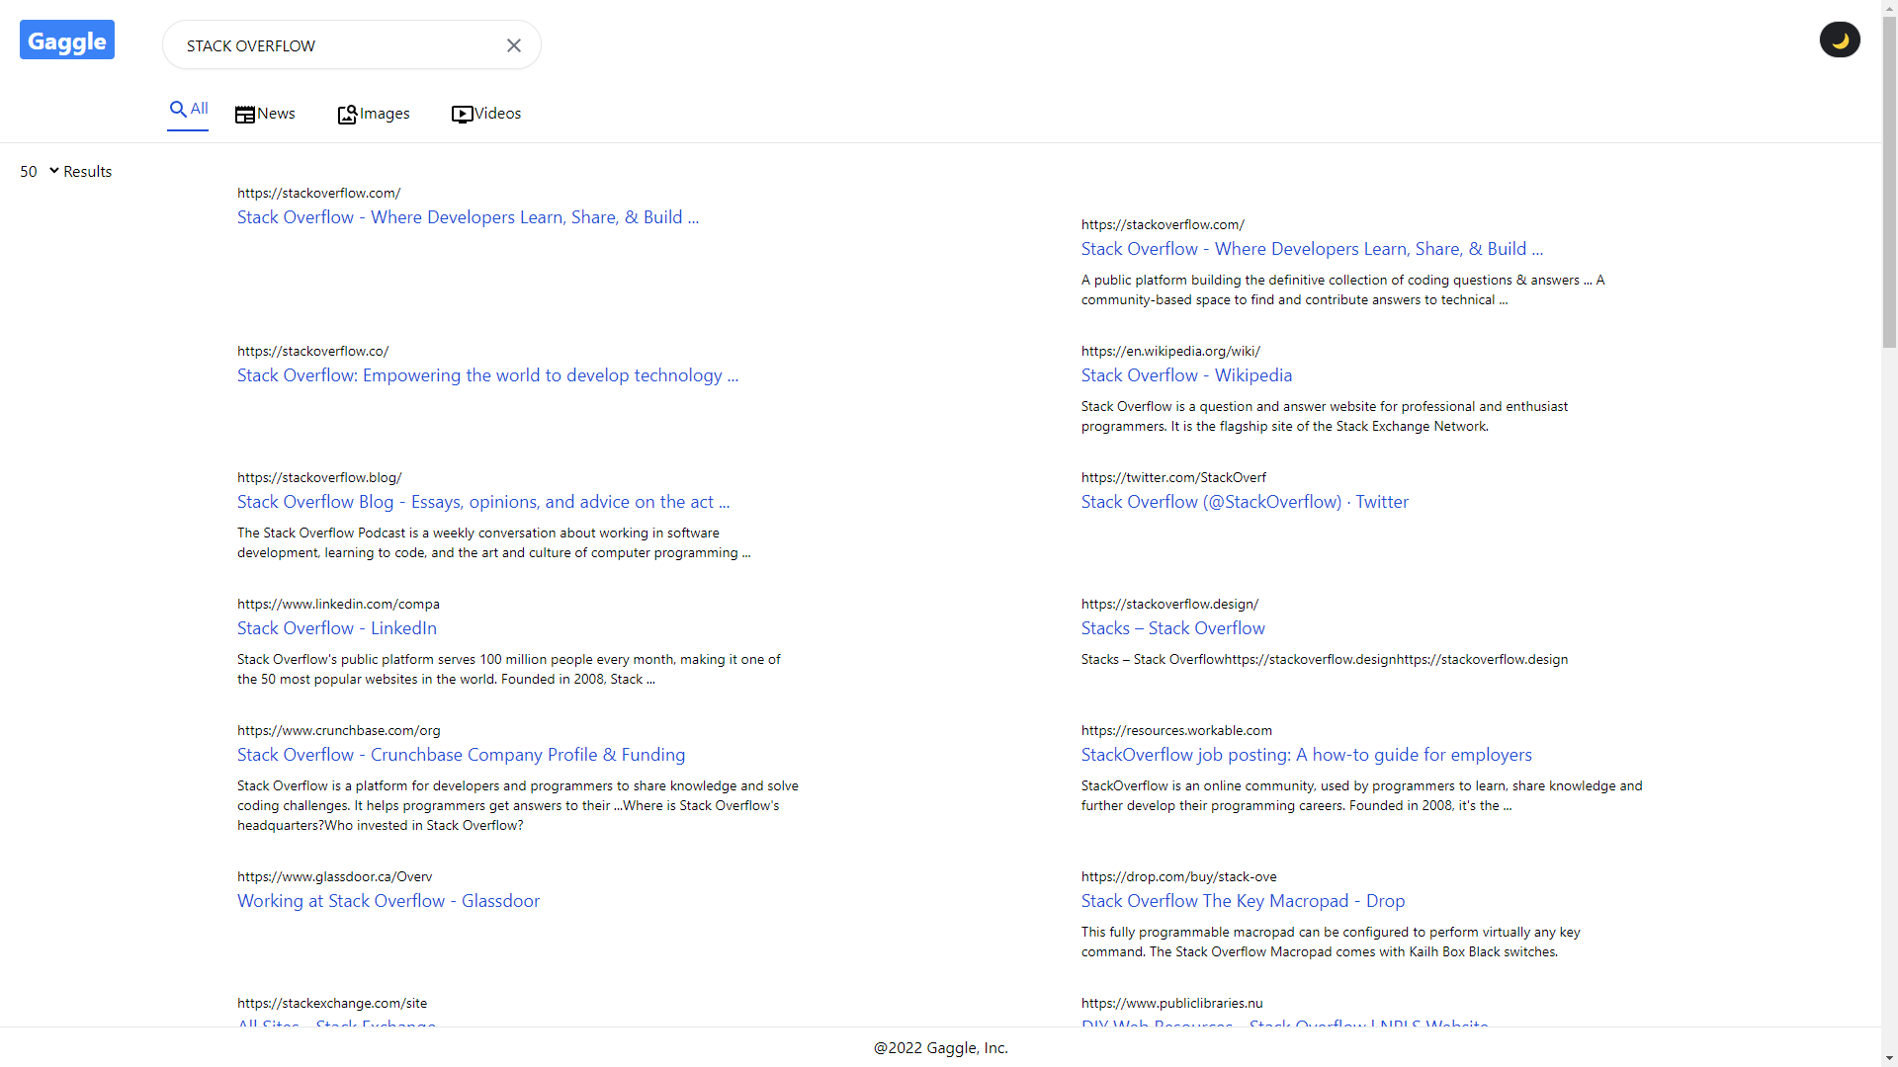Click the https://stackoverflow.co/ URL text
Image resolution: width=1898 pixels, height=1067 pixels.
tap(312, 351)
